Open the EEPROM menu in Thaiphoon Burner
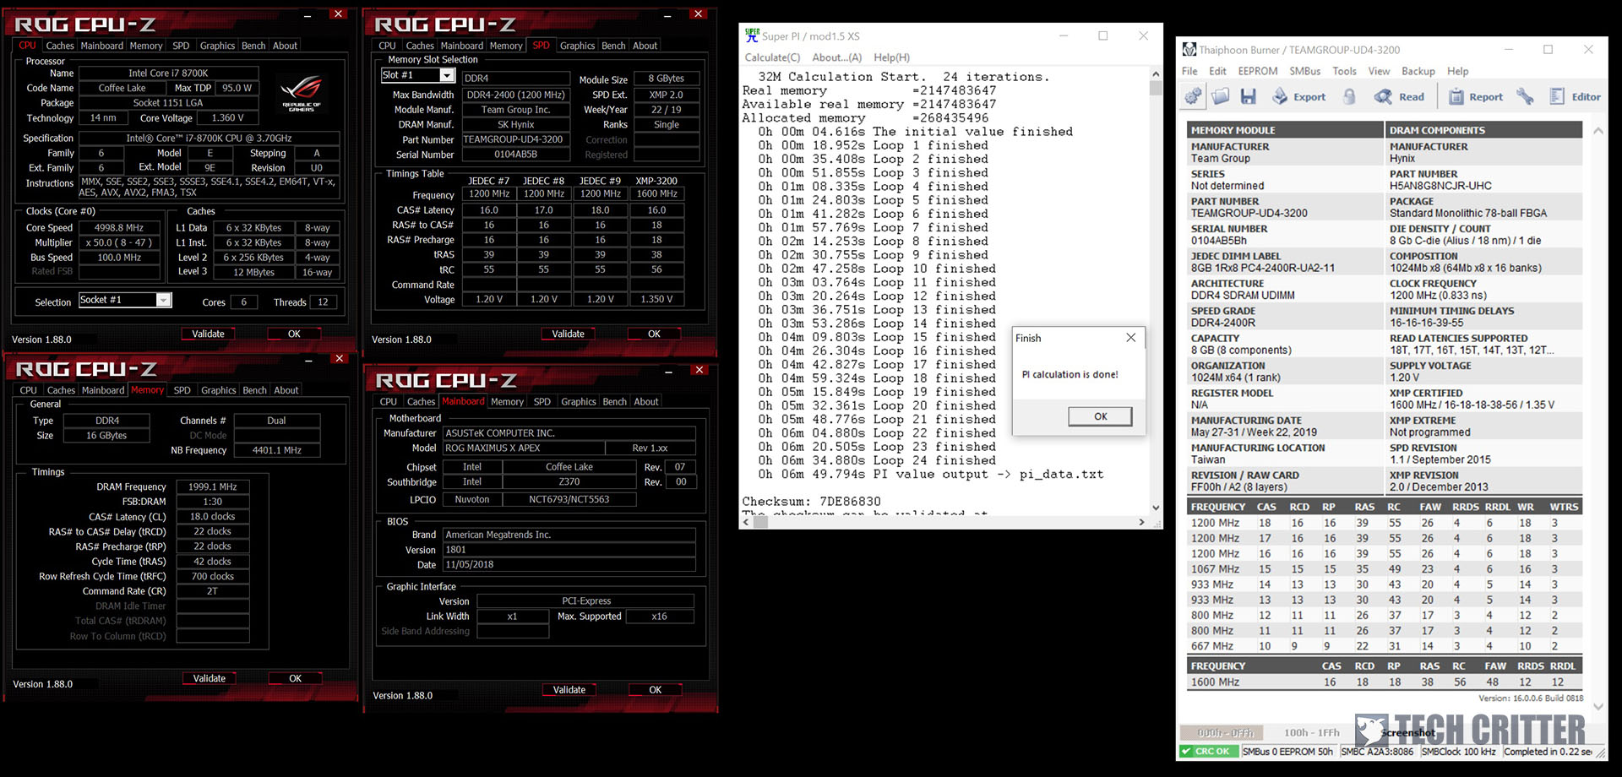 coord(1258,71)
